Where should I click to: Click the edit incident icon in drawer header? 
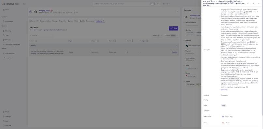248,3
